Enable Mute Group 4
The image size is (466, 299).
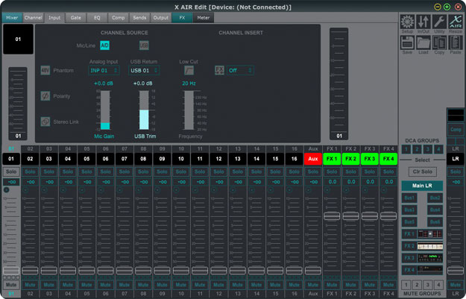438,285
